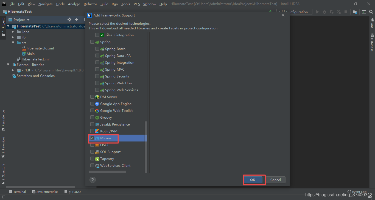Screen dimensions: 375x200
Task: Click the frameworks list vertical scrollbar
Action: click(146, 147)
